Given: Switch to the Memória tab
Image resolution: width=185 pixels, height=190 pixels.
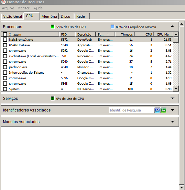Looking at the screenshot, I should tap(49, 16).
